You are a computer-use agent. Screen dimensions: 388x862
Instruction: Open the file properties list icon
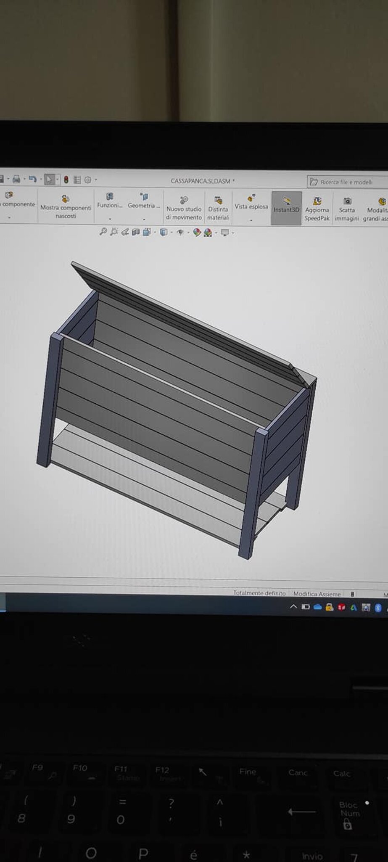(77, 180)
